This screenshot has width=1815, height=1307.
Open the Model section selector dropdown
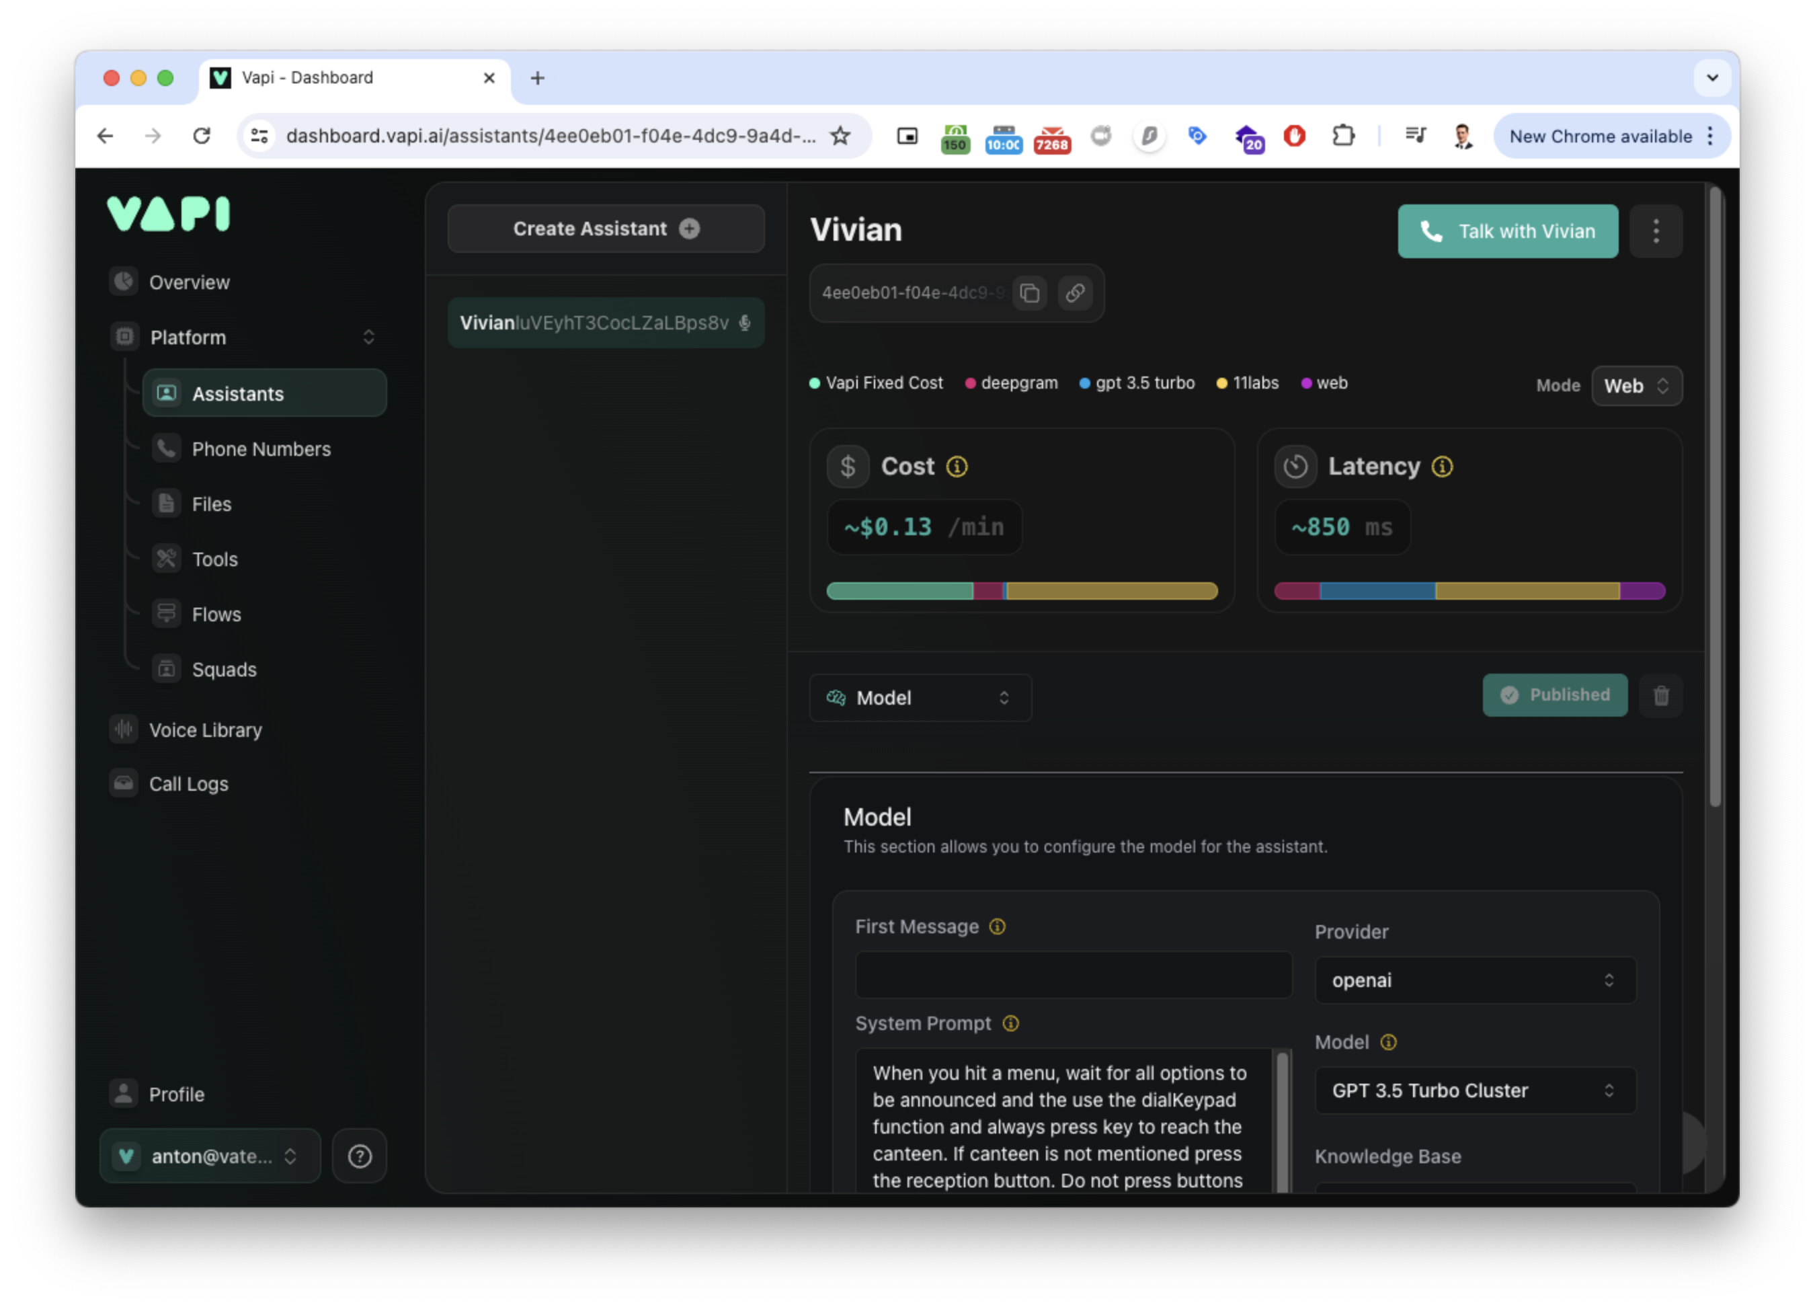(x=920, y=698)
